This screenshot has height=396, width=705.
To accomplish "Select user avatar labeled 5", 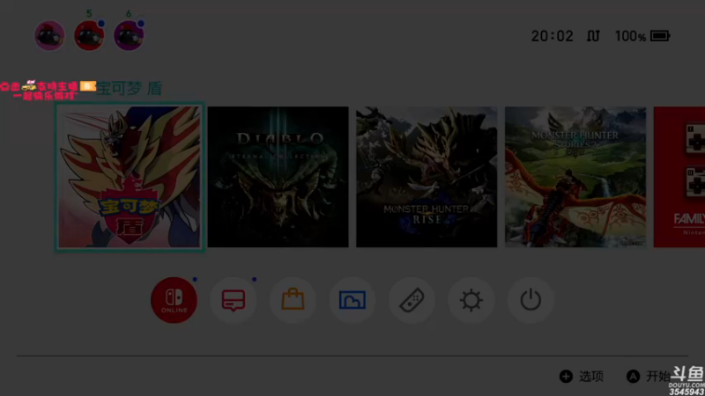I will pyautogui.click(x=89, y=35).
